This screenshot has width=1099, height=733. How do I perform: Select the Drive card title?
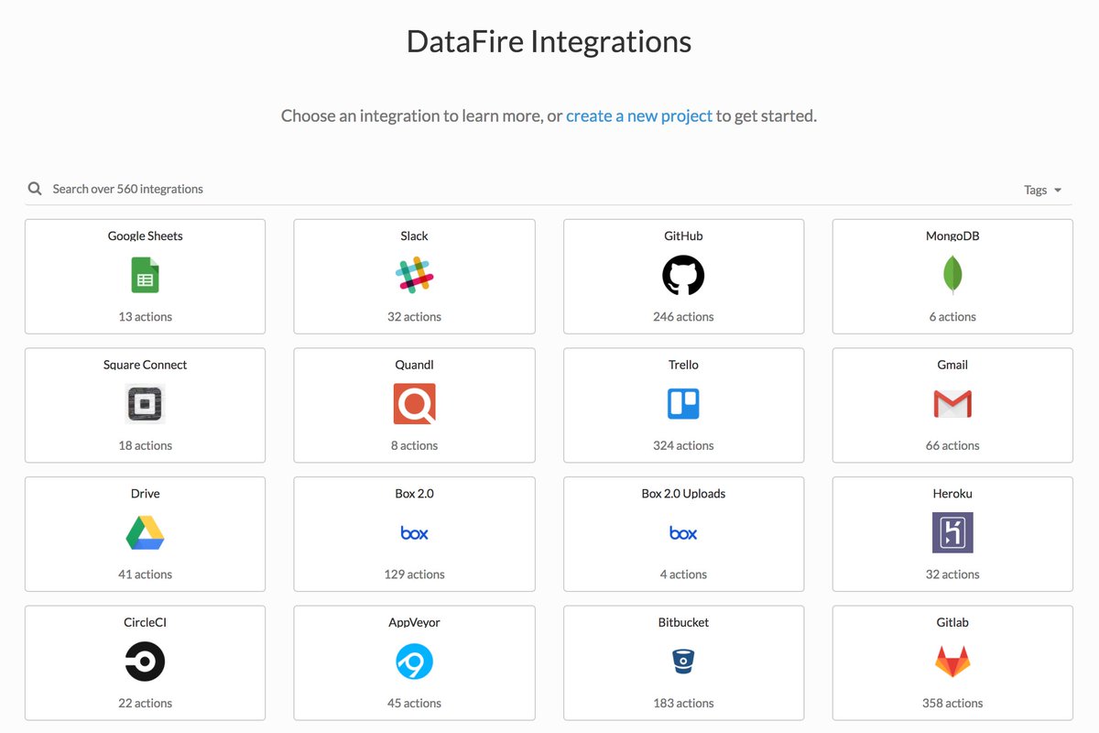[145, 494]
